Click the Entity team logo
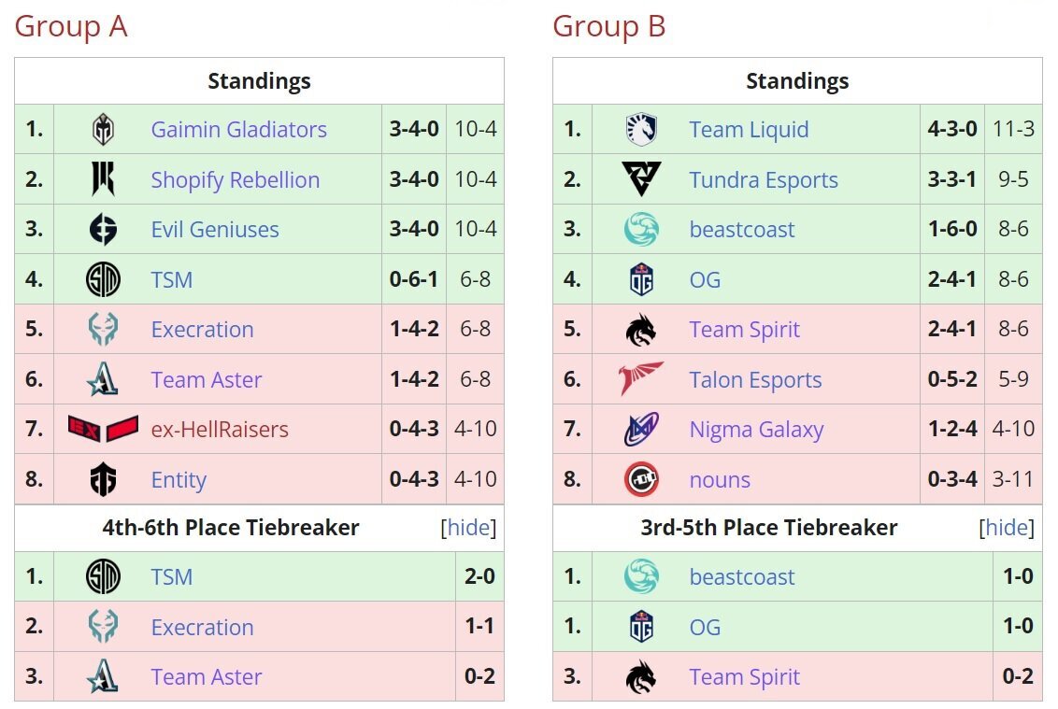The width and height of the screenshot is (1058, 709). pos(103,480)
